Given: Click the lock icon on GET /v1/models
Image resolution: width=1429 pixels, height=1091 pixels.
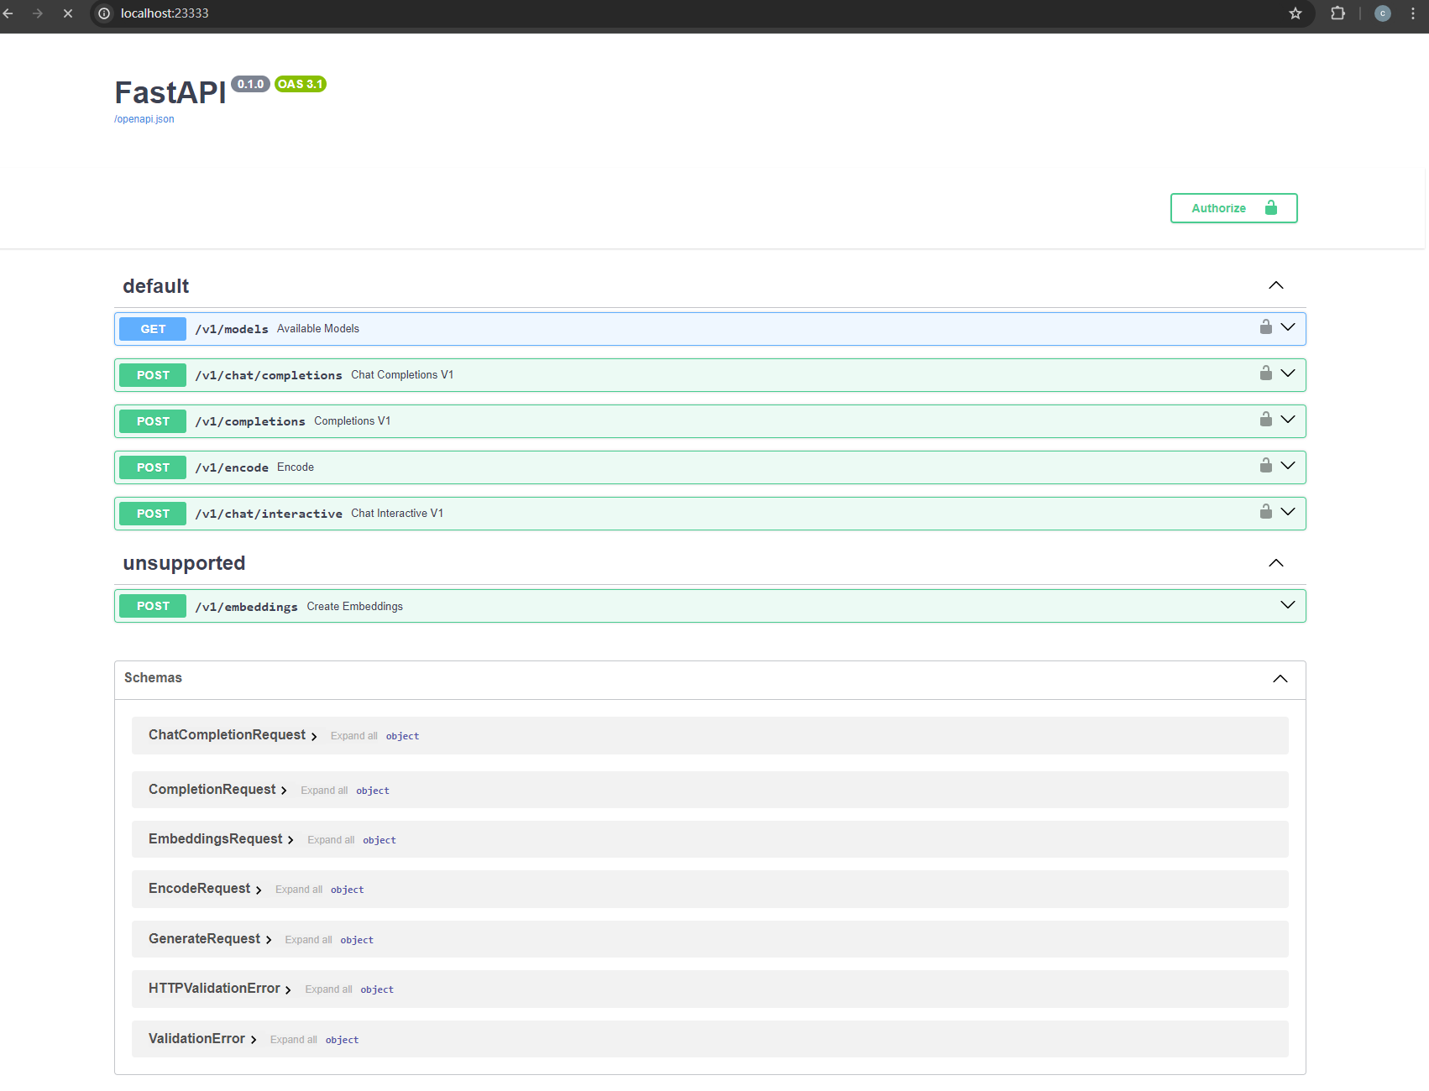Looking at the screenshot, I should pyautogui.click(x=1265, y=327).
